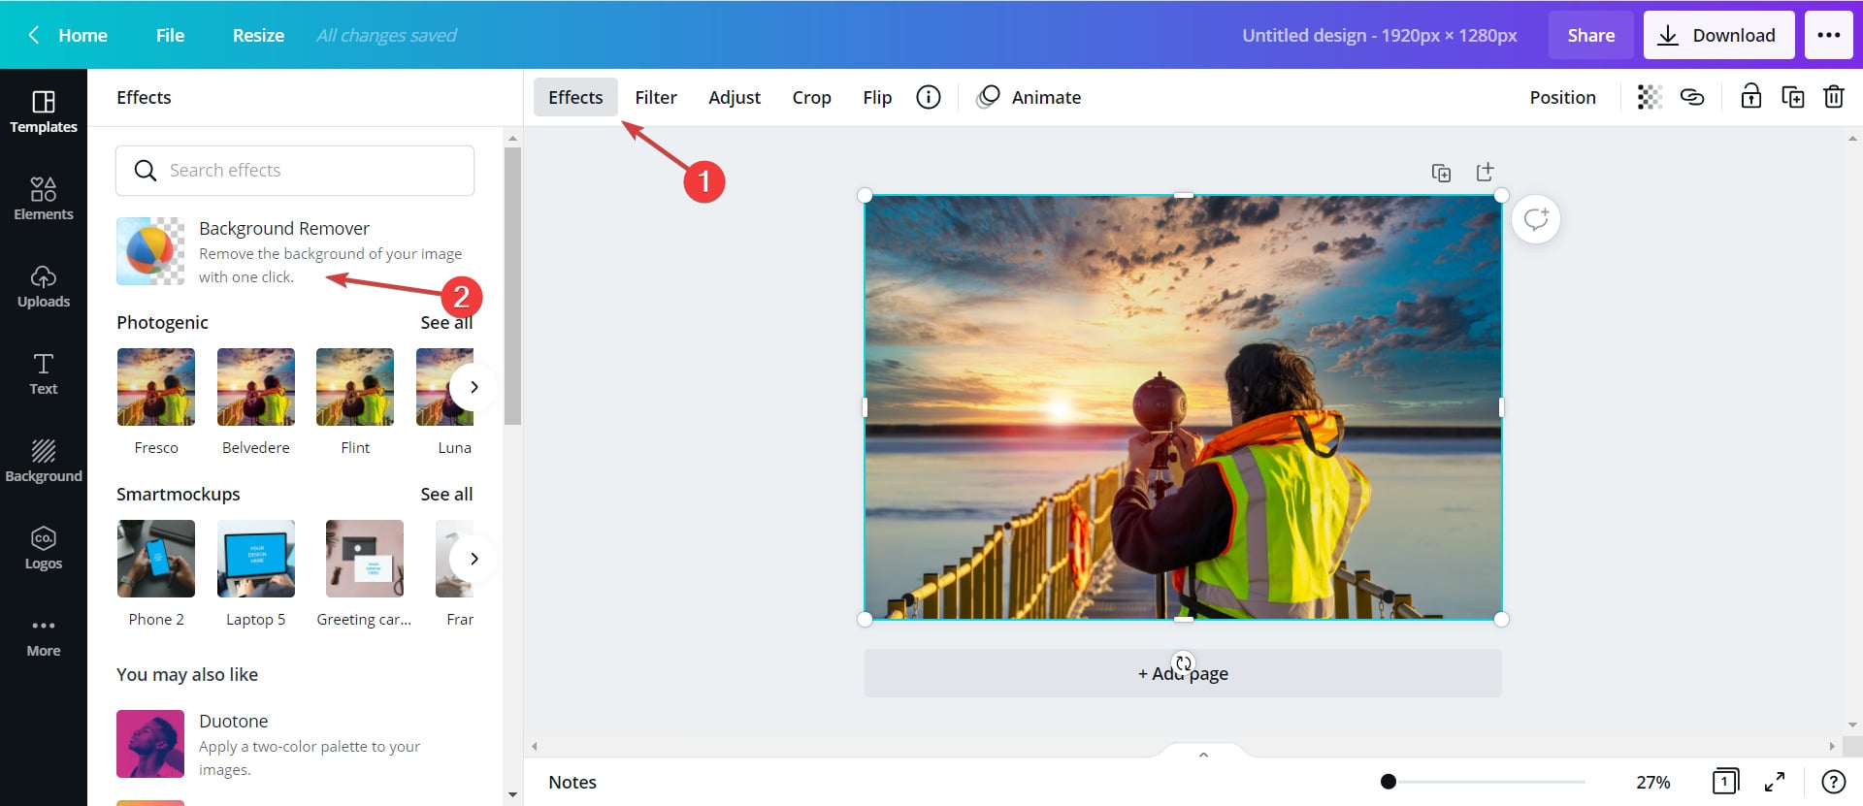Enter fullscreen presentation mode
Viewport: 1863px width, 806px height.
coord(1775,782)
